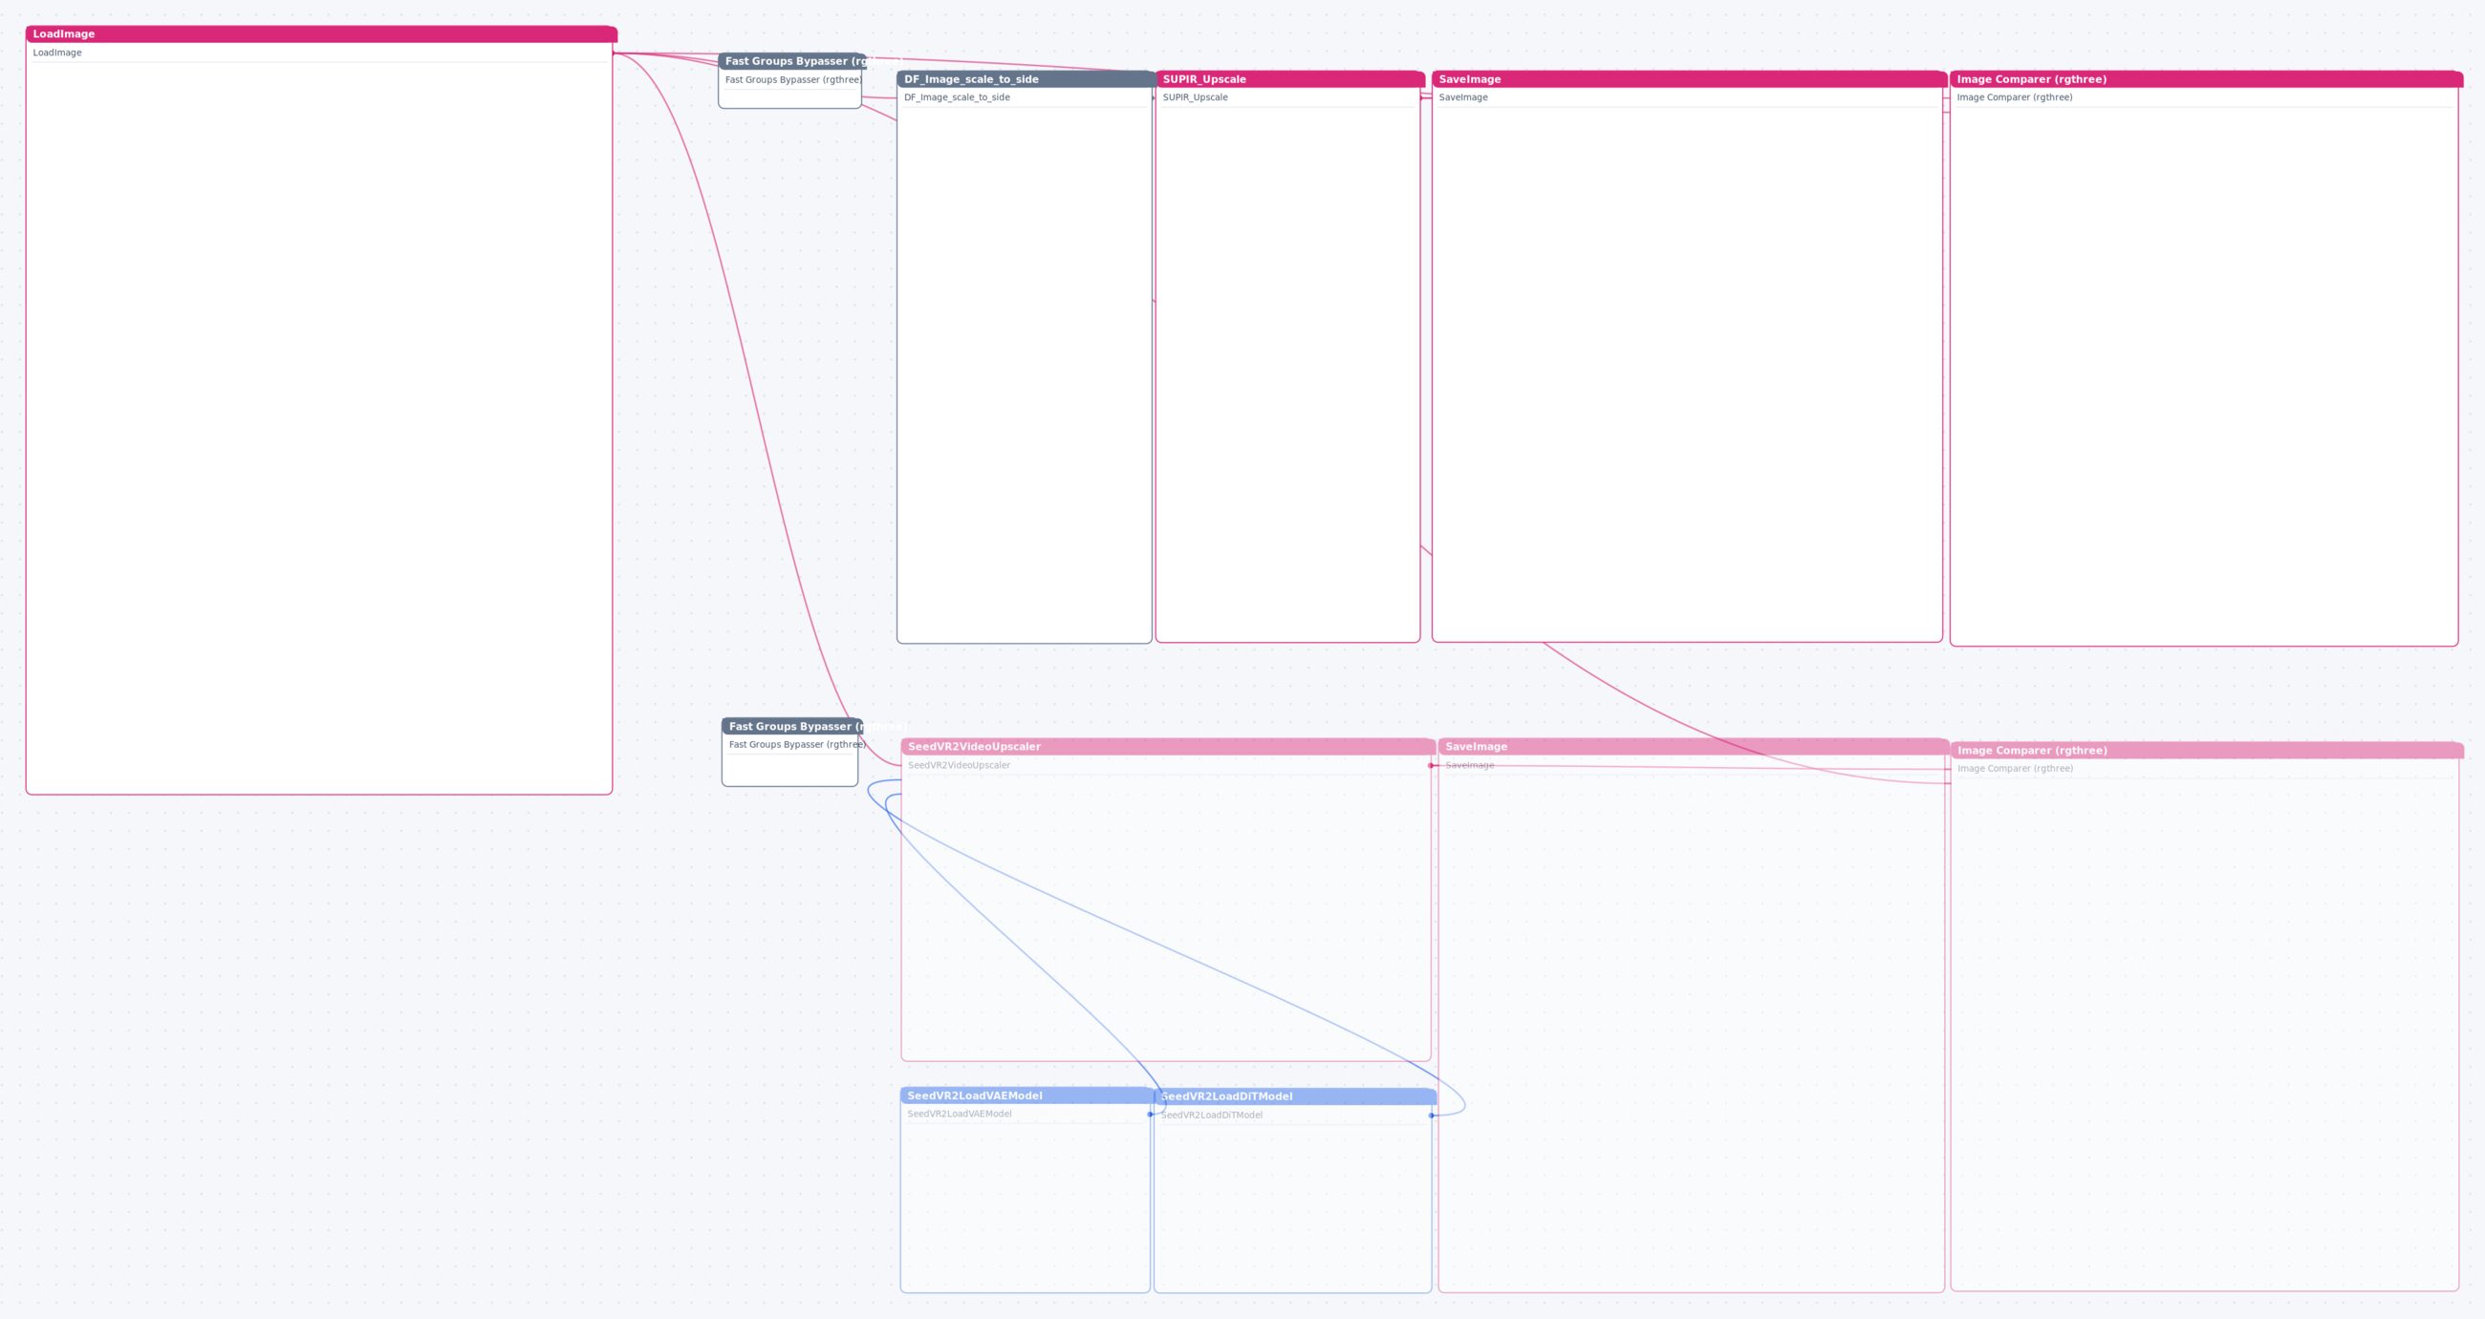Click the 'SeedVR2LoadVAEModel' body label text
2485x1319 pixels.
959,1114
